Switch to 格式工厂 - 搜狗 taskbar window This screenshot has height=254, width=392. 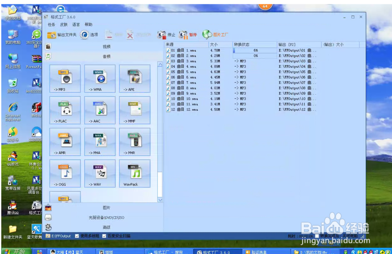point(169,252)
